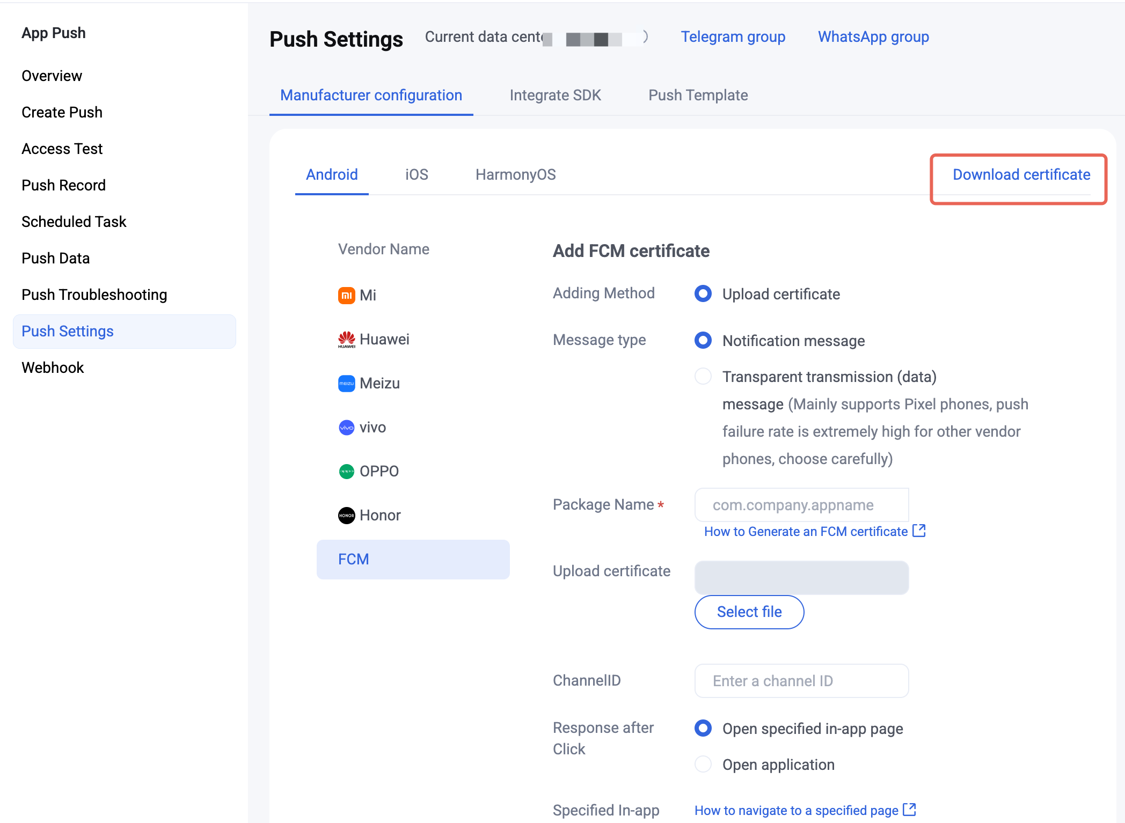Screen dimensions: 1125x823
Task: Click the Download certificate link
Action: 1021,174
